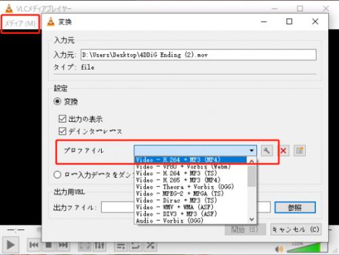Choose Video - DIV3 + MP3 (ASF) profile

[191, 214]
